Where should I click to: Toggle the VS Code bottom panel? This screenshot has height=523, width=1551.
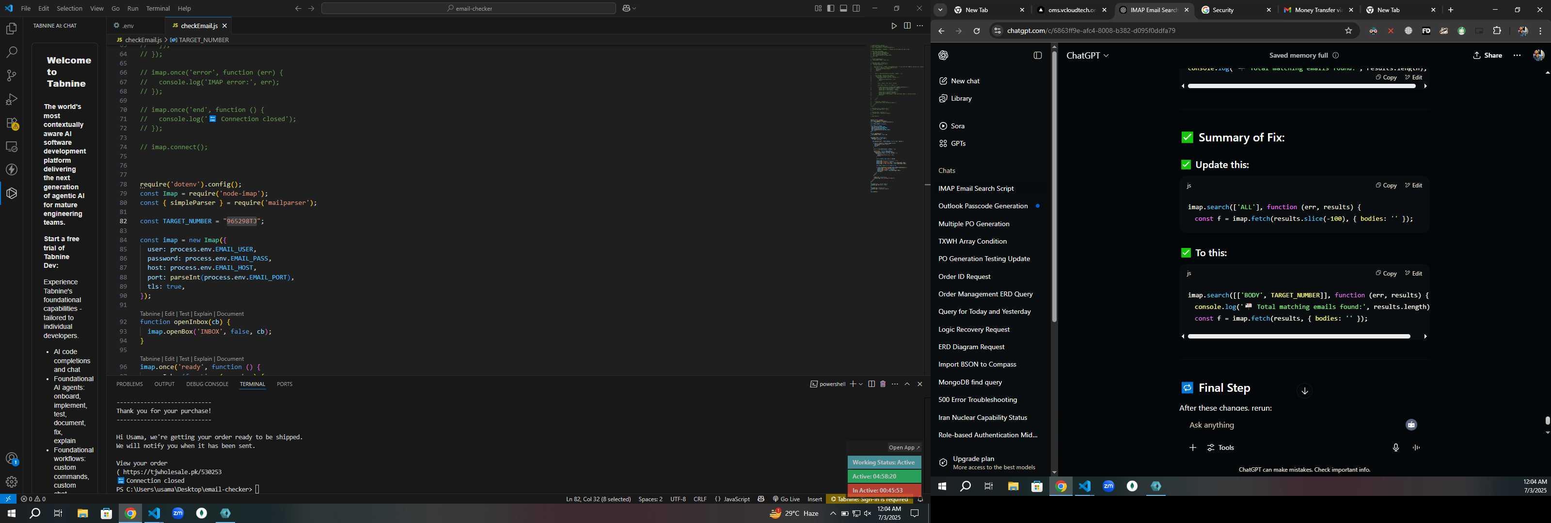[x=843, y=8]
